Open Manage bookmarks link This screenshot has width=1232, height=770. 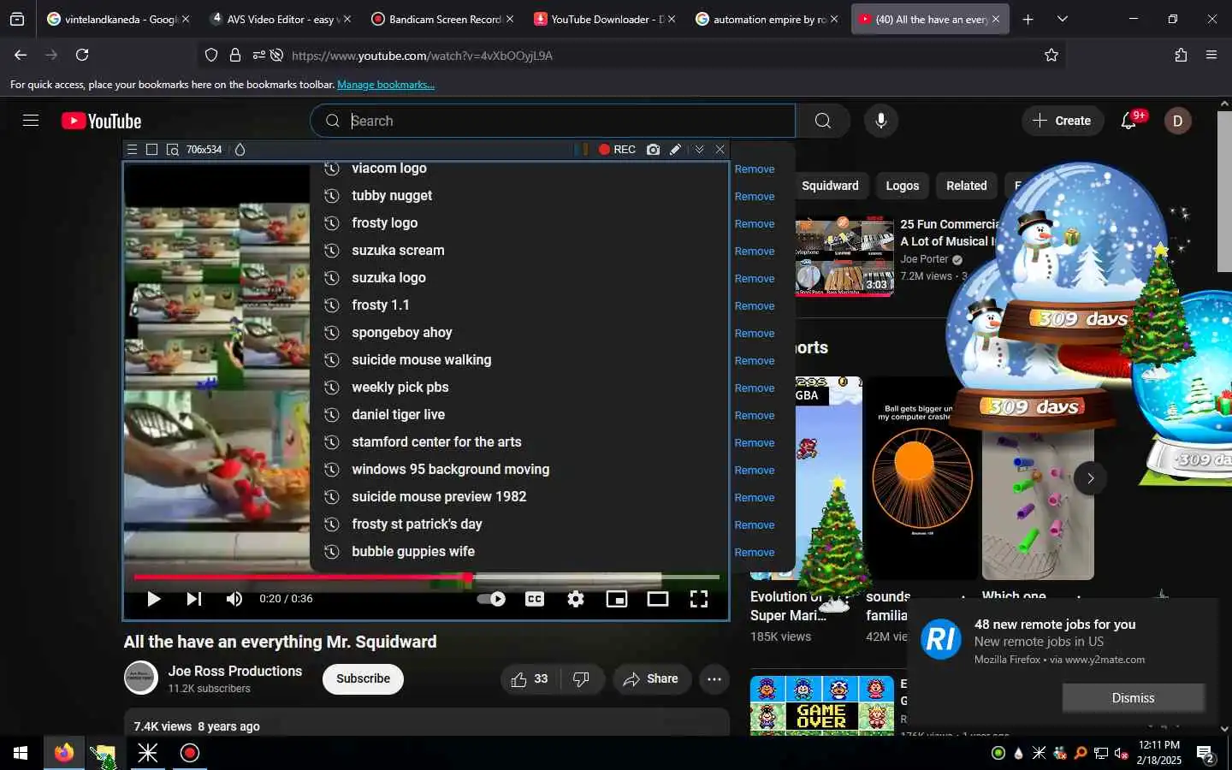point(386,85)
